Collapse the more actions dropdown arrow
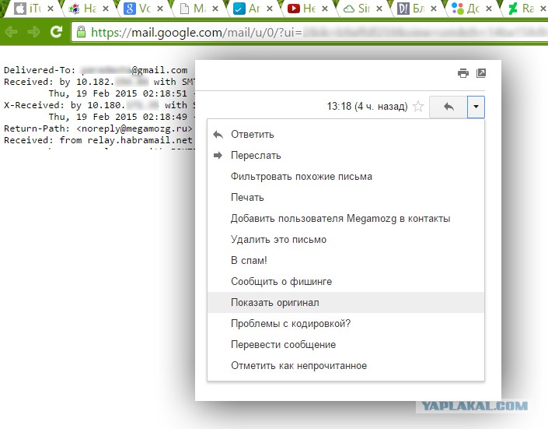 click(476, 107)
